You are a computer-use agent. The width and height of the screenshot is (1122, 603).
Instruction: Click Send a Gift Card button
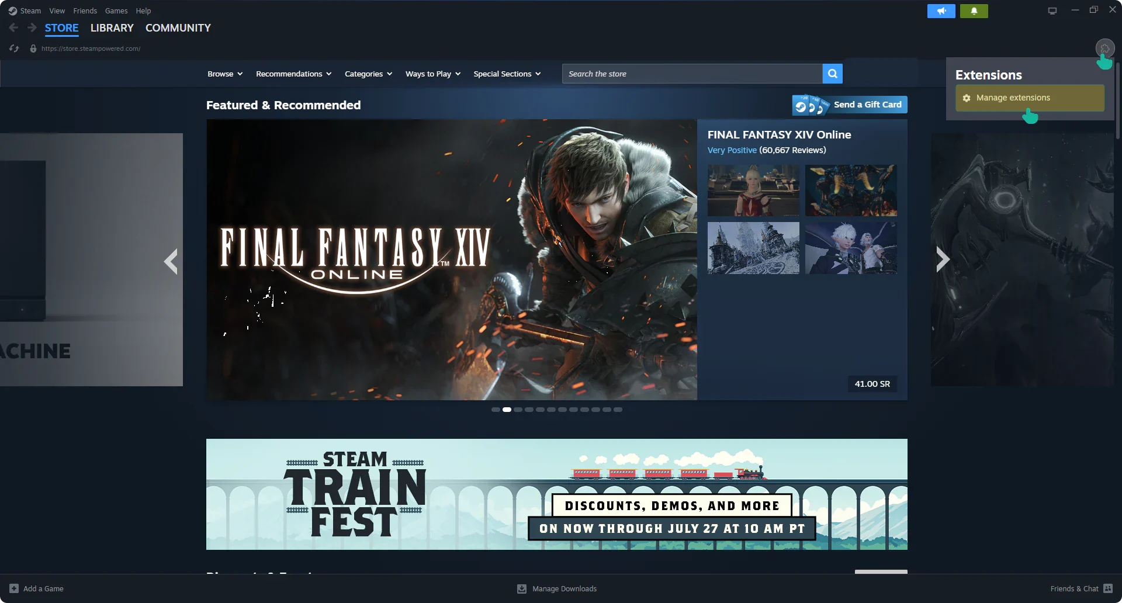pyautogui.click(x=850, y=105)
